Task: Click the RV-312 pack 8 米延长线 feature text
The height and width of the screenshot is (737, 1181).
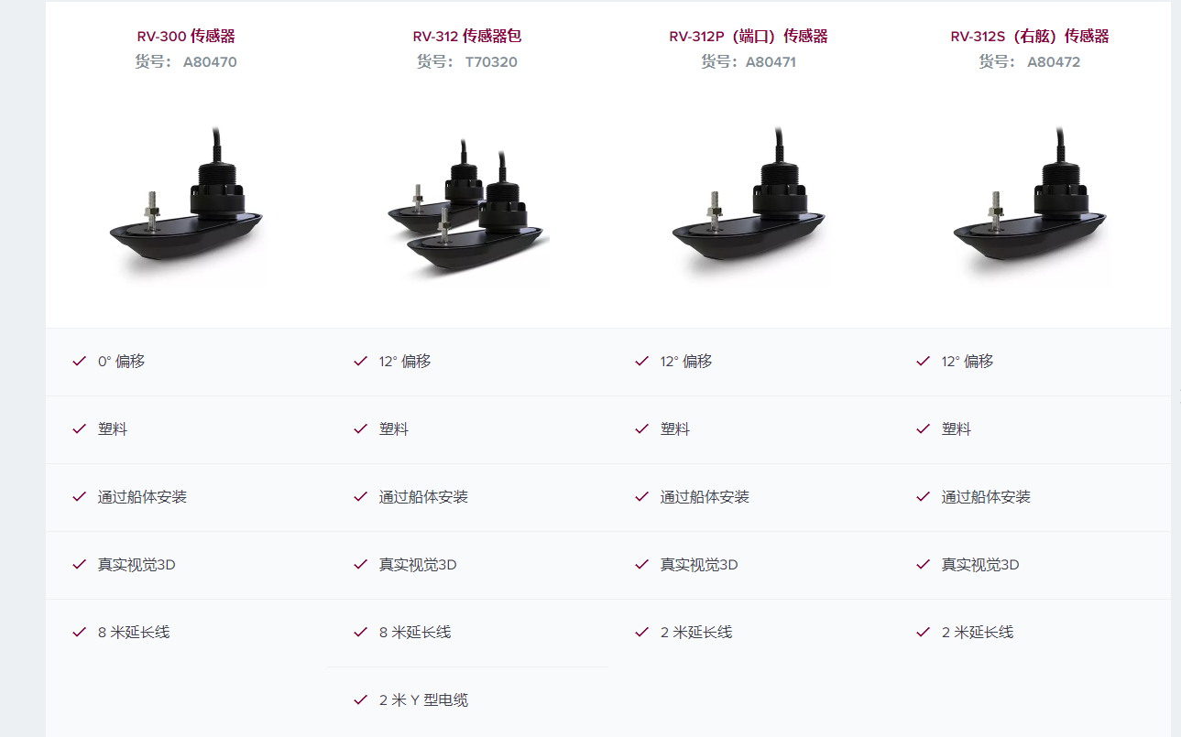Action: point(415,633)
